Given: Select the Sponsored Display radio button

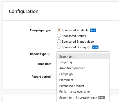Looking at the screenshot, I should point(59,47).
